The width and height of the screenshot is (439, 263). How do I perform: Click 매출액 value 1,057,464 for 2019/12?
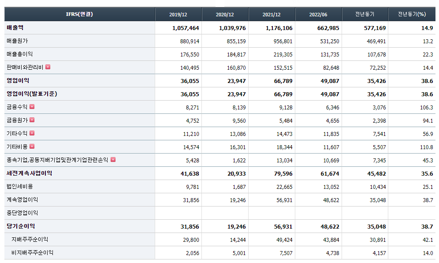(x=186, y=28)
